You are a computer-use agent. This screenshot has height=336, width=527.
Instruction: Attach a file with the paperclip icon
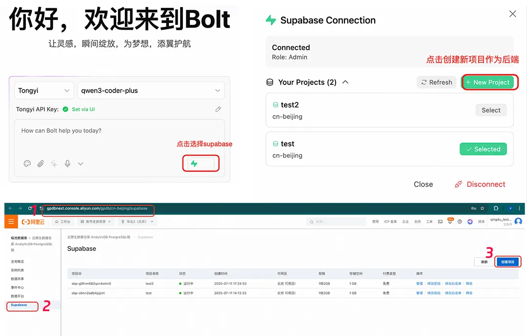pyautogui.click(x=41, y=164)
